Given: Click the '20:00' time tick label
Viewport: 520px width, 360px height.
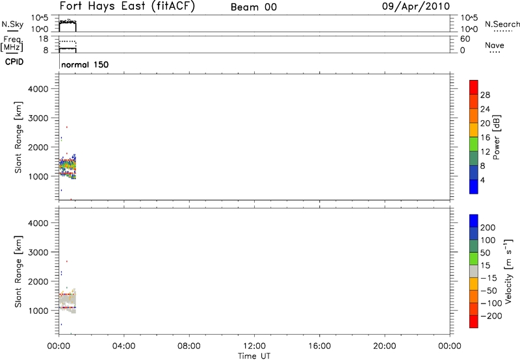Looking at the screenshot, I should click(x=384, y=346).
